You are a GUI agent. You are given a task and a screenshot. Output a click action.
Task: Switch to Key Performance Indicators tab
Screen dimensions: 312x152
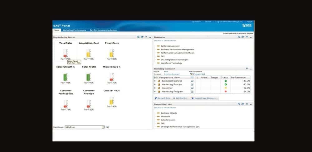click(104, 30)
